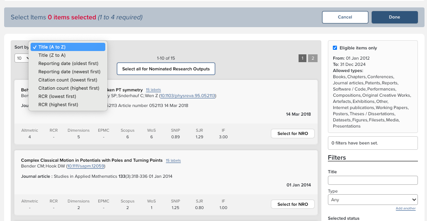The image size is (427, 221).
Task: Click Select all for Nominated Research Outputs
Action: click(x=166, y=69)
